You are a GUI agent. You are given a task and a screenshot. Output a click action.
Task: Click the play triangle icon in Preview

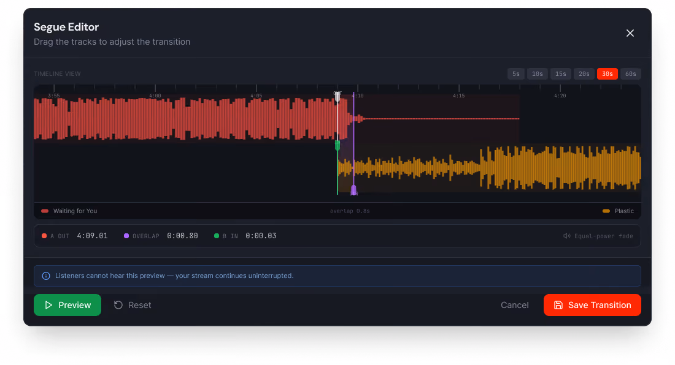(48, 305)
